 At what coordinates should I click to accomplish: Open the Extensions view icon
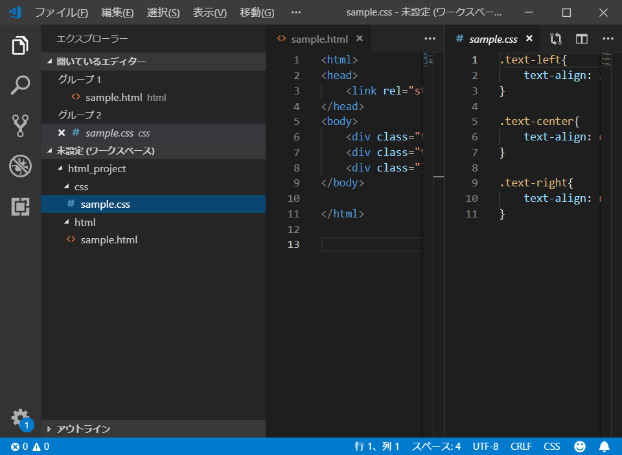[20, 206]
